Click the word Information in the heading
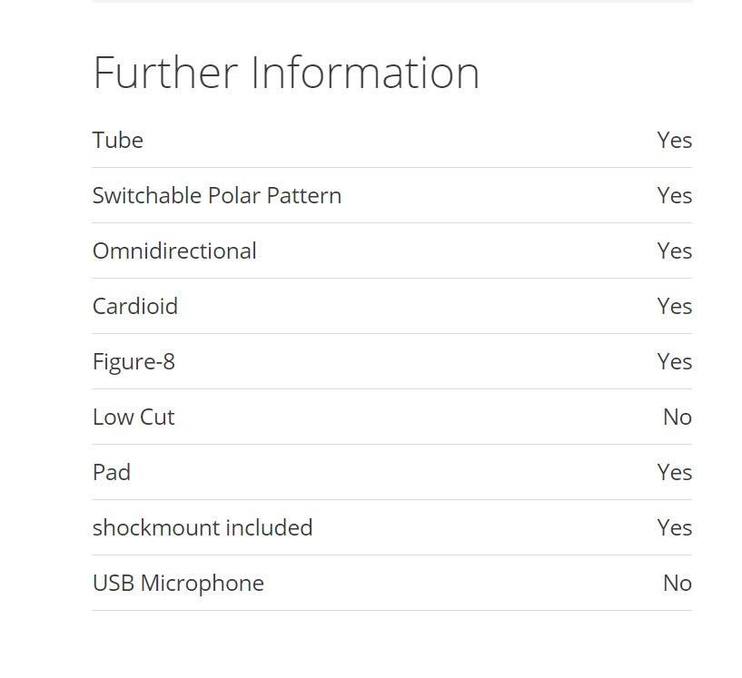742x678 pixels. point(365,73)
